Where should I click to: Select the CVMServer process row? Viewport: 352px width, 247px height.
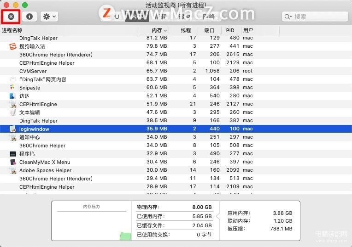pyautogui.click(x=69, y=71)
